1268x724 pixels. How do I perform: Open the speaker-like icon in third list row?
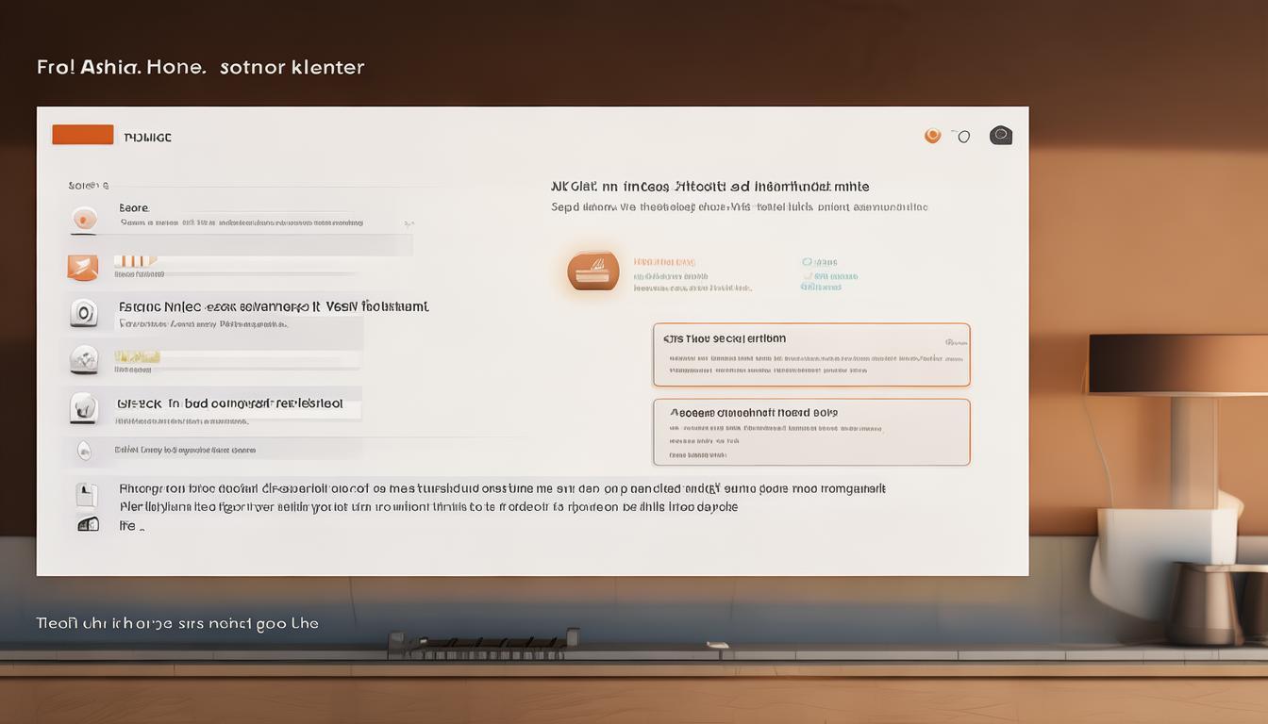click(x=84, y=313)
